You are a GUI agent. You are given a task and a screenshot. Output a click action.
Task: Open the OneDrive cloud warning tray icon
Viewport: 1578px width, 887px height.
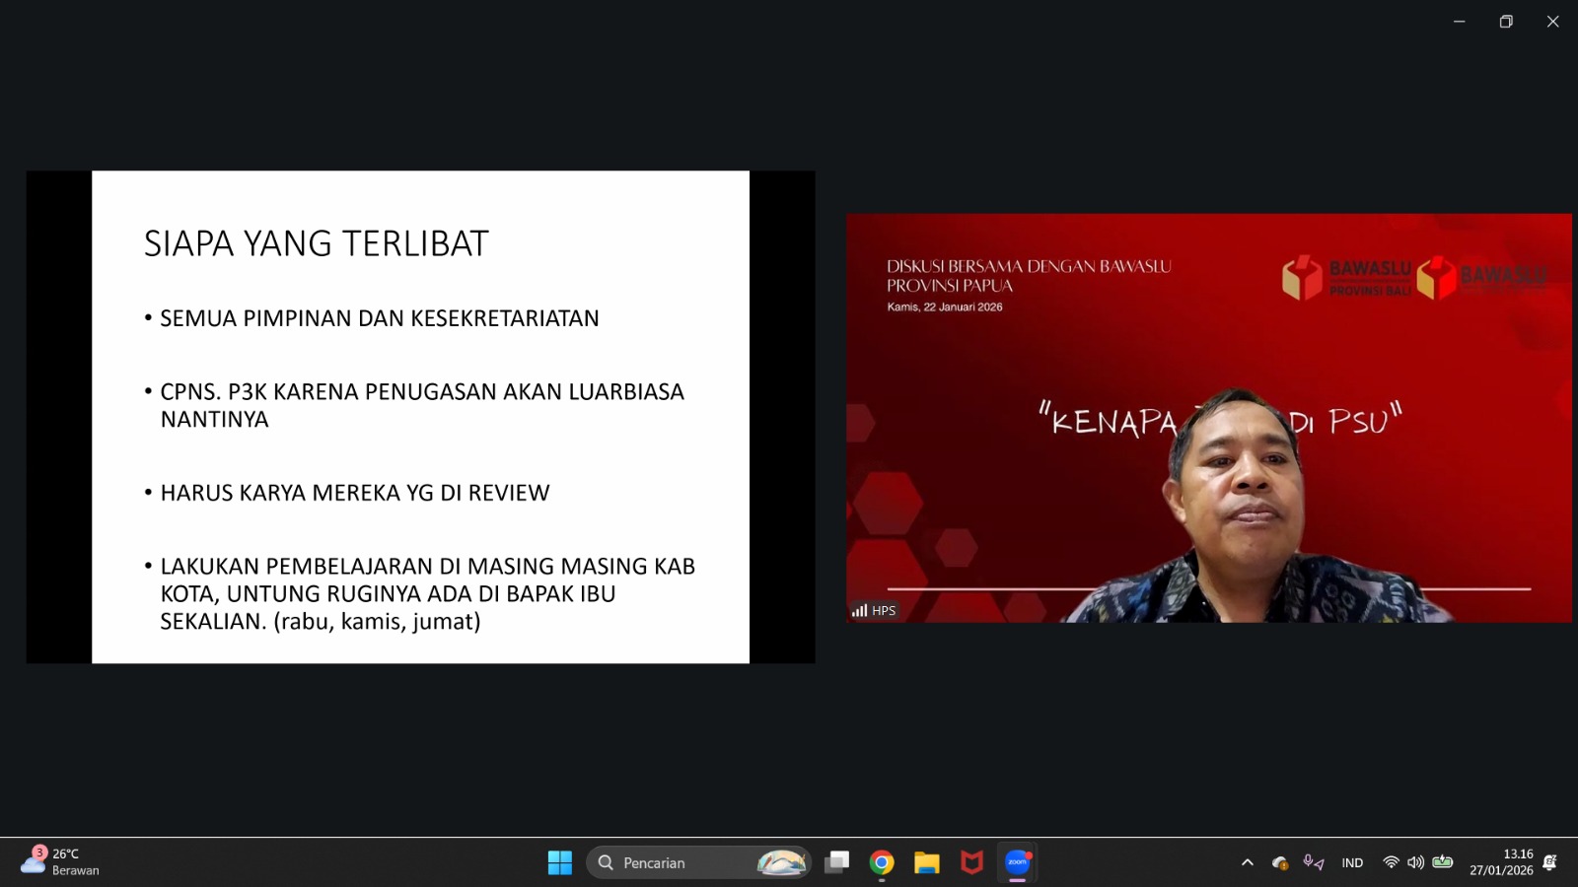[x=1280, y=862]
